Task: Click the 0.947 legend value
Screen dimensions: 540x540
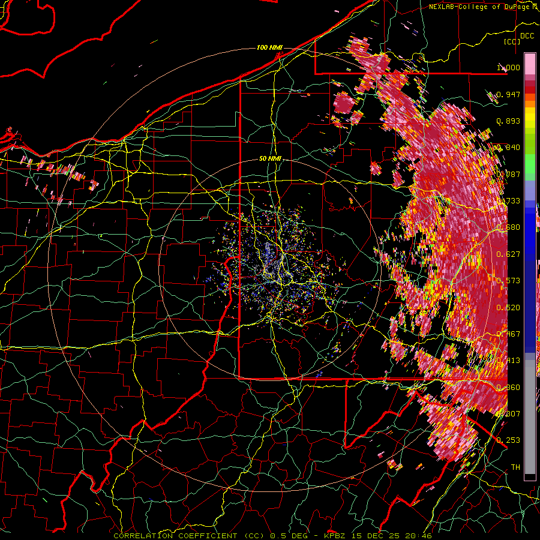Action: (508, 94)
